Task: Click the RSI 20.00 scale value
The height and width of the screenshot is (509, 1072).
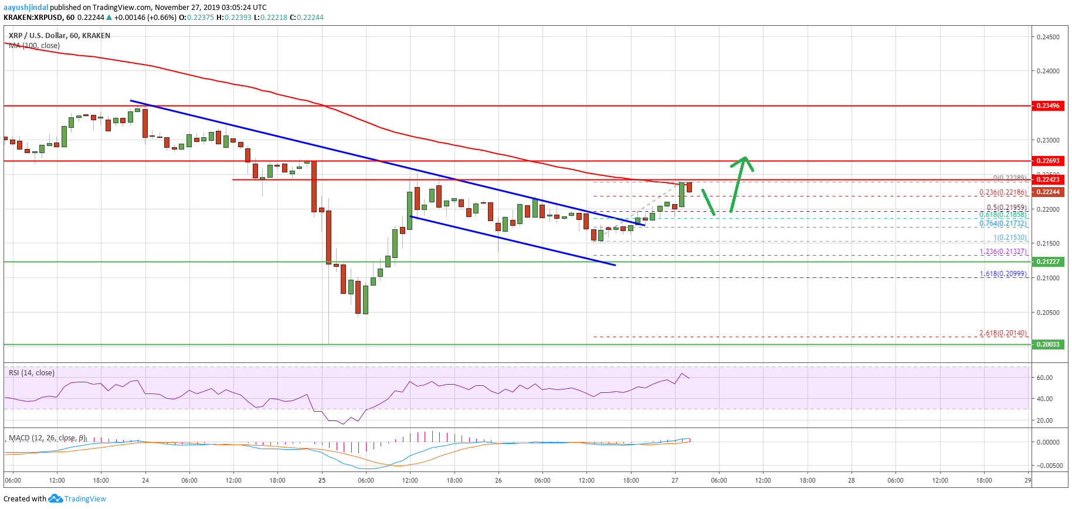Action: 1044,420
